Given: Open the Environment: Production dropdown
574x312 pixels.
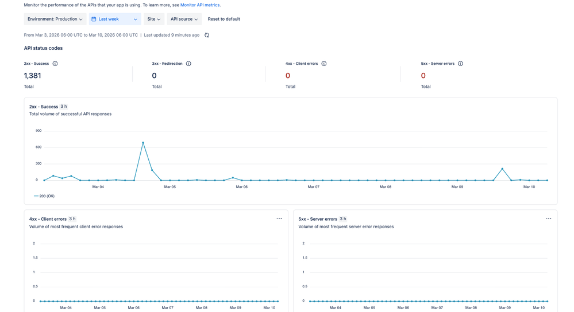Looking at the screenshot, I should [x=55, y=19].
